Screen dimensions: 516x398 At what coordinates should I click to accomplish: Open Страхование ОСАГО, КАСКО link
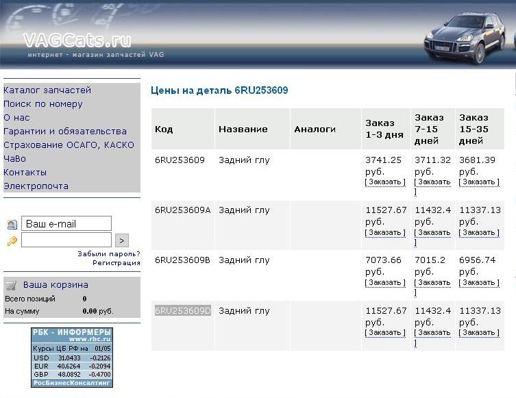(69, 145)
